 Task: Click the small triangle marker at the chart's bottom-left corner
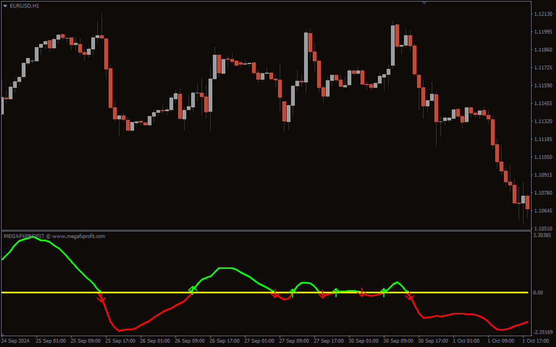pyautogui.click(x=3, y=334)
